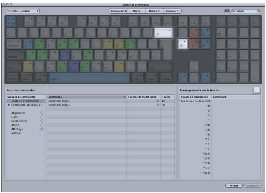Click the green A key

point(31,55)
